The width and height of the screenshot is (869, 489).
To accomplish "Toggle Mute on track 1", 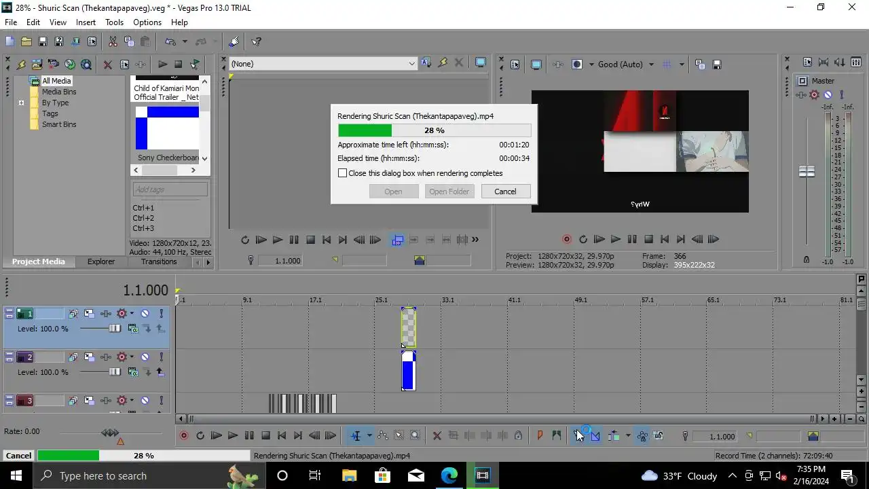I will point(145,313).
